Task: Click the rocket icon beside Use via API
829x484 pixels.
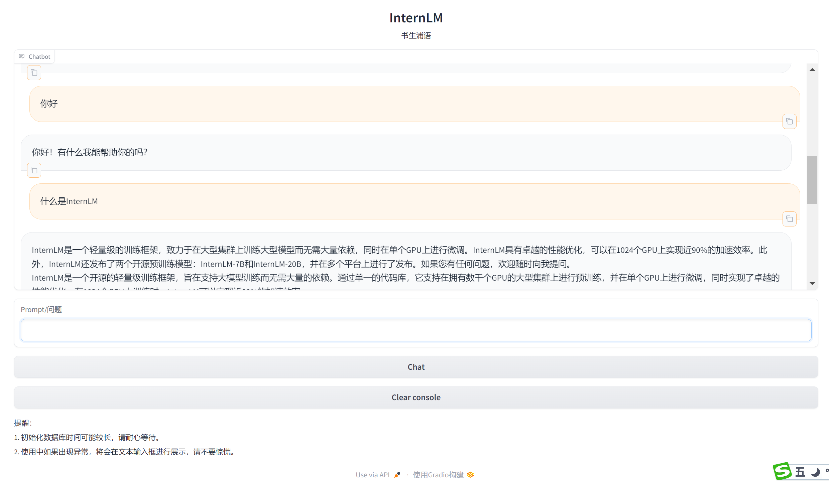Action: (397, 475)
